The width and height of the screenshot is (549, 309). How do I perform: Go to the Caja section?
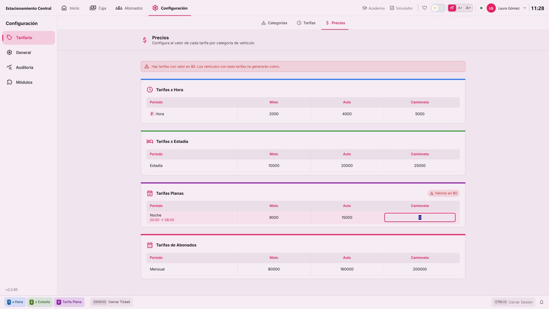[x=98, y=8]
